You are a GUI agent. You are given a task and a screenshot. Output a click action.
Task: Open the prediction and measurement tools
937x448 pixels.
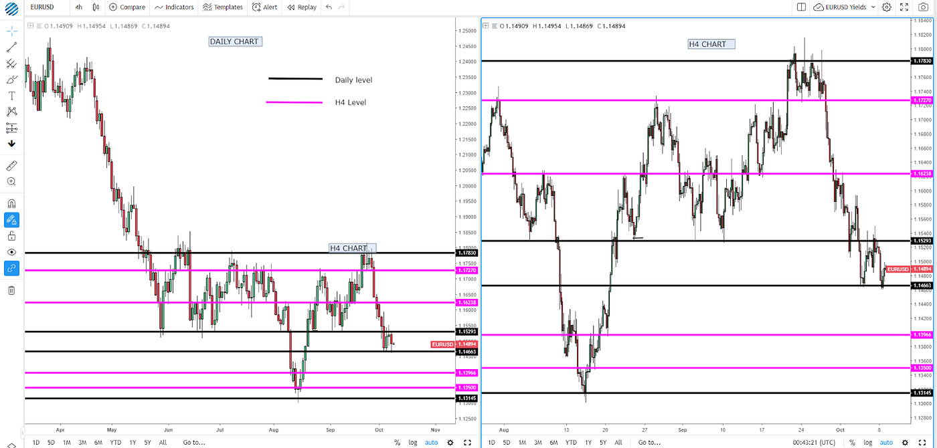point(11,128)
